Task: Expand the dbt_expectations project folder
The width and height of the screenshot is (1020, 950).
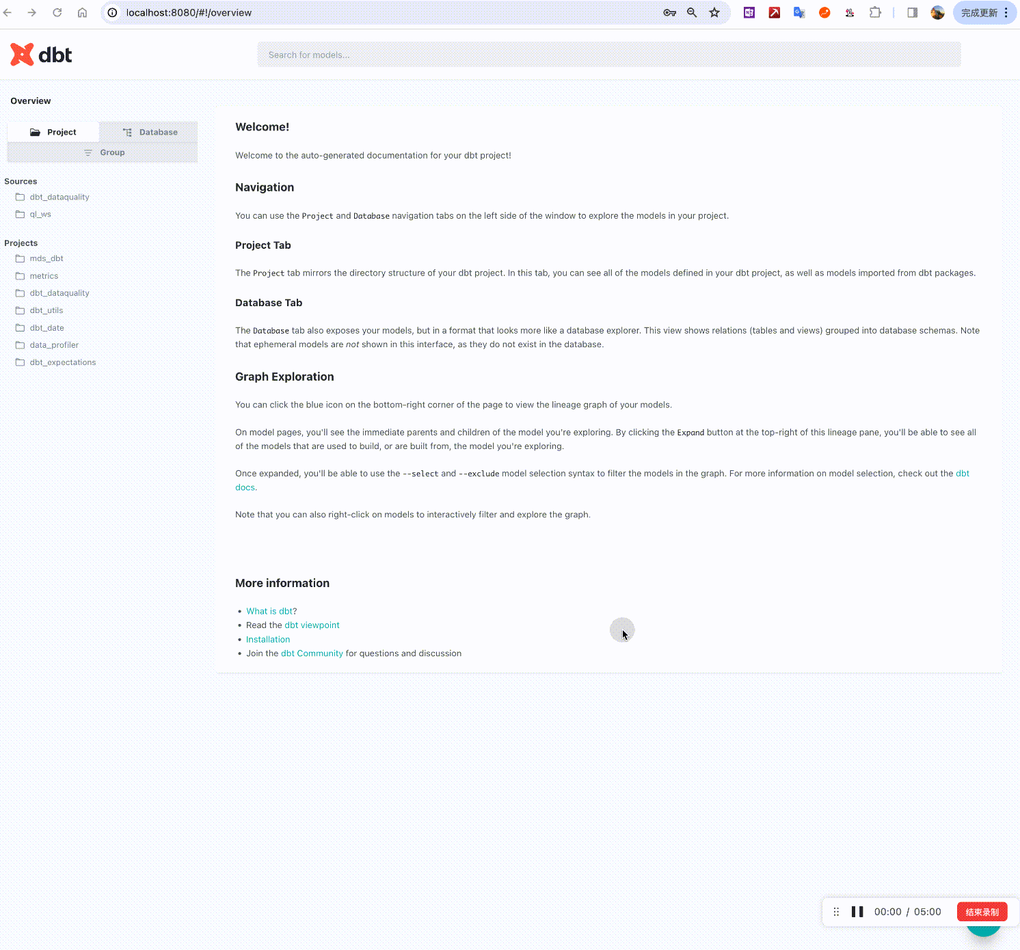Action: 62,362
